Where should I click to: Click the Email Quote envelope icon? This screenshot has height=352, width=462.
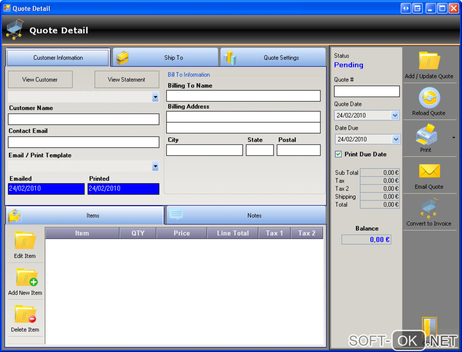coord(429,171)
